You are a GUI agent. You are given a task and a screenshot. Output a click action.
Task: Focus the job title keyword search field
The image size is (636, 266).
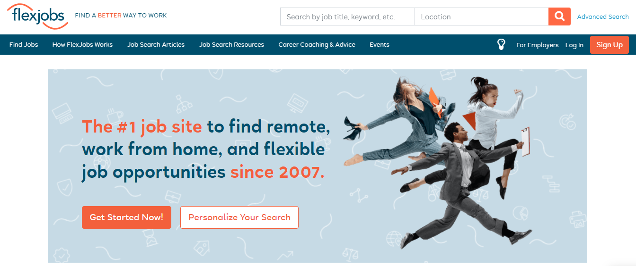coord(347,17)
